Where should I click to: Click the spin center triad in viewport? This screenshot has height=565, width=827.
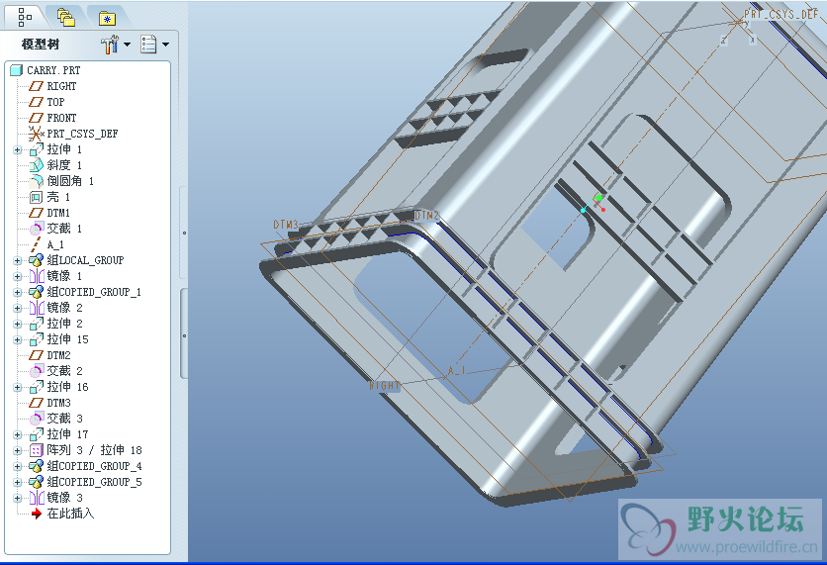595,204
